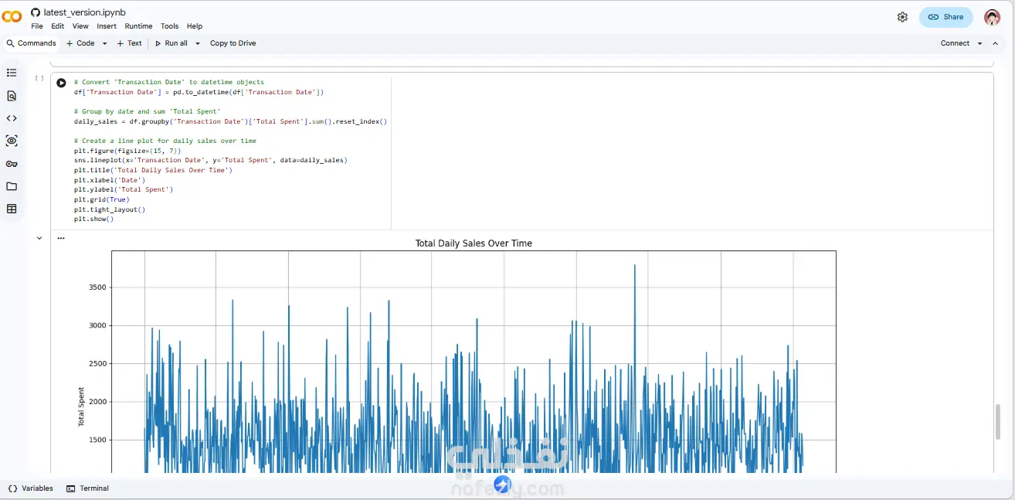The height and width of the screenshot is (500, 1015).
Task: Click the 2500 y-axis tick label
Action: [x=97, y=363]
